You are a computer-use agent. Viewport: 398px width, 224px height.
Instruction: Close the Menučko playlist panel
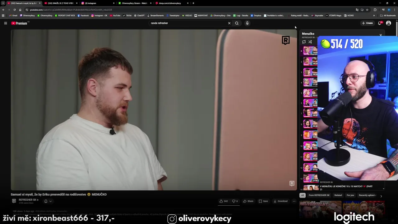381,35
